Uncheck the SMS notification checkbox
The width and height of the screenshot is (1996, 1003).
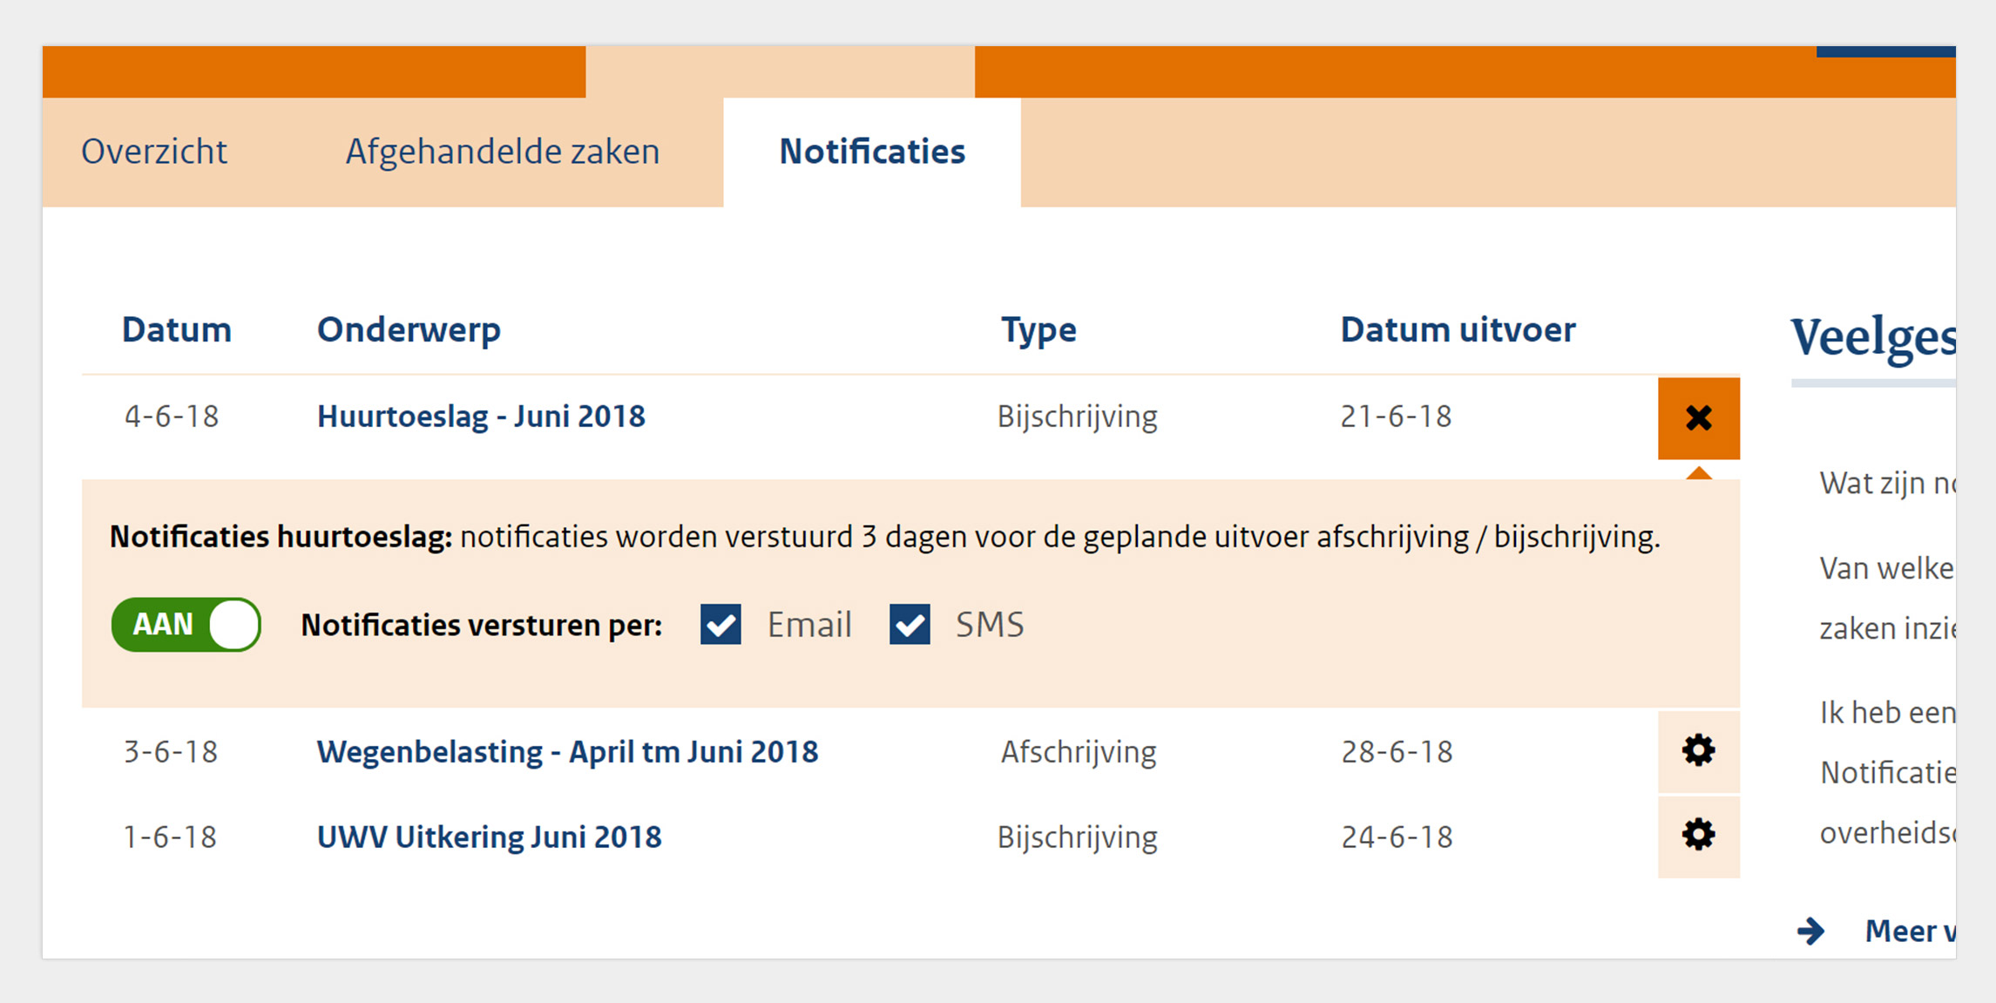[910, 625]
